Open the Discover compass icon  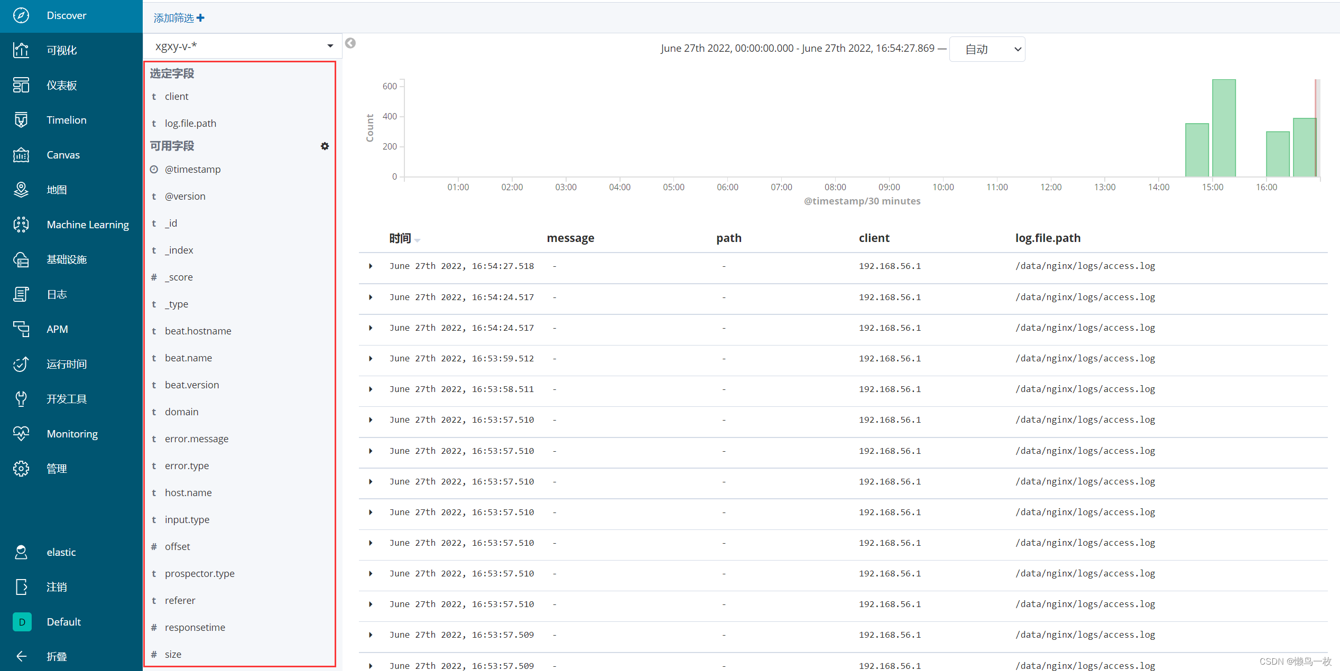pyautogui.click(x=21, y=15)
